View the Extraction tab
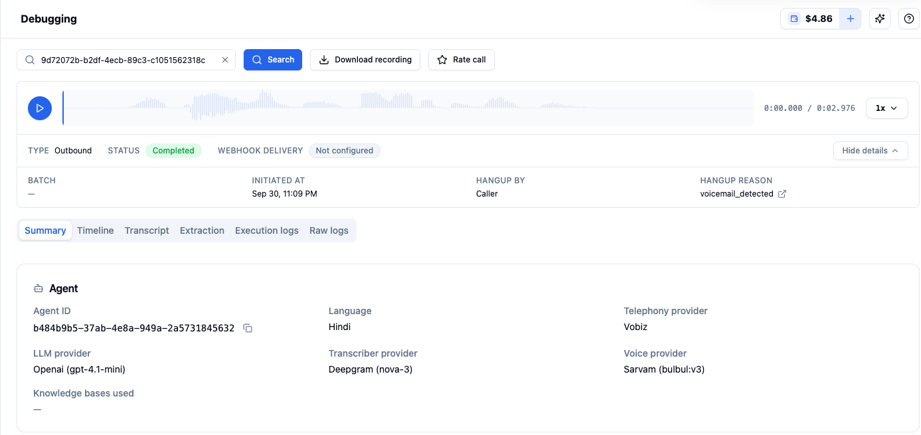Image resolution: width=921 pixels, height=435 pixels. coord(202,230)
